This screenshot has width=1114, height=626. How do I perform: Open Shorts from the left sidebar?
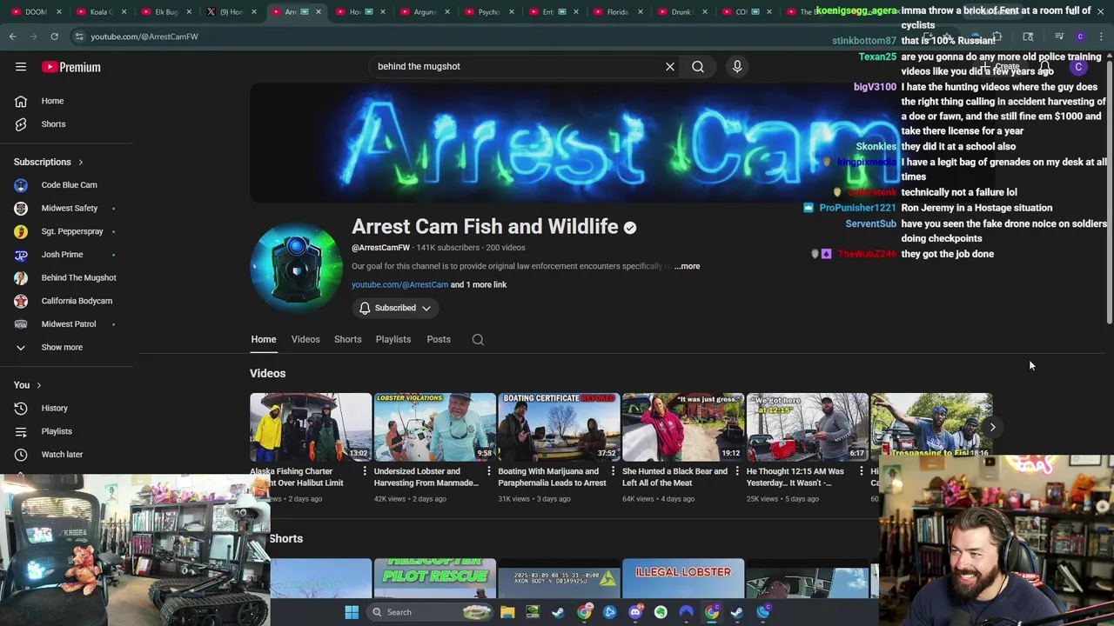coord(53,124)
